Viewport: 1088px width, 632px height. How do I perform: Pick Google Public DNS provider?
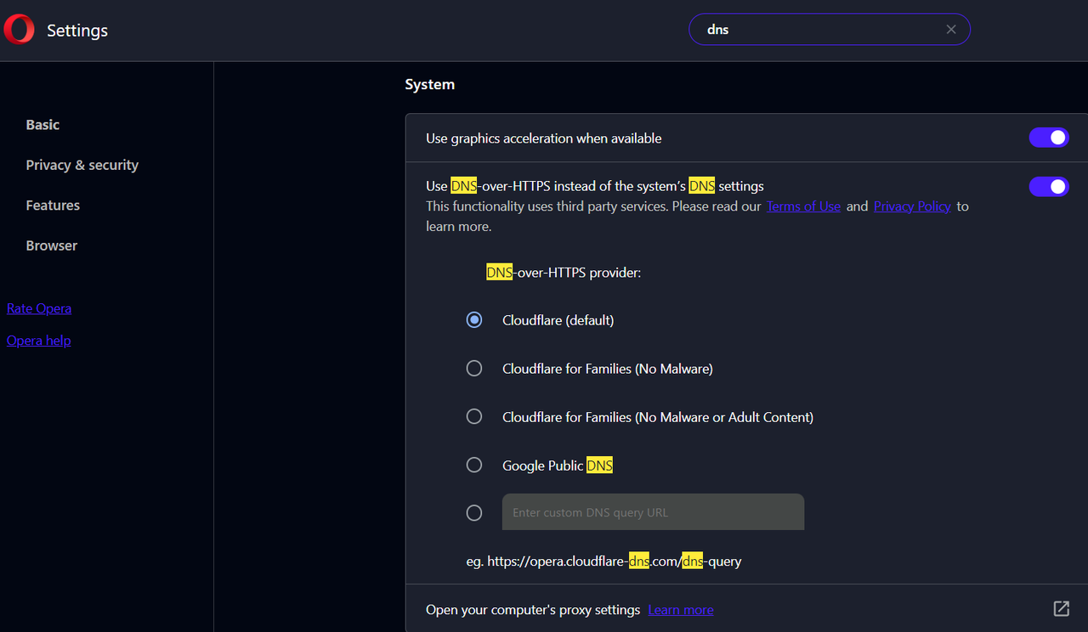pos(474,466)
